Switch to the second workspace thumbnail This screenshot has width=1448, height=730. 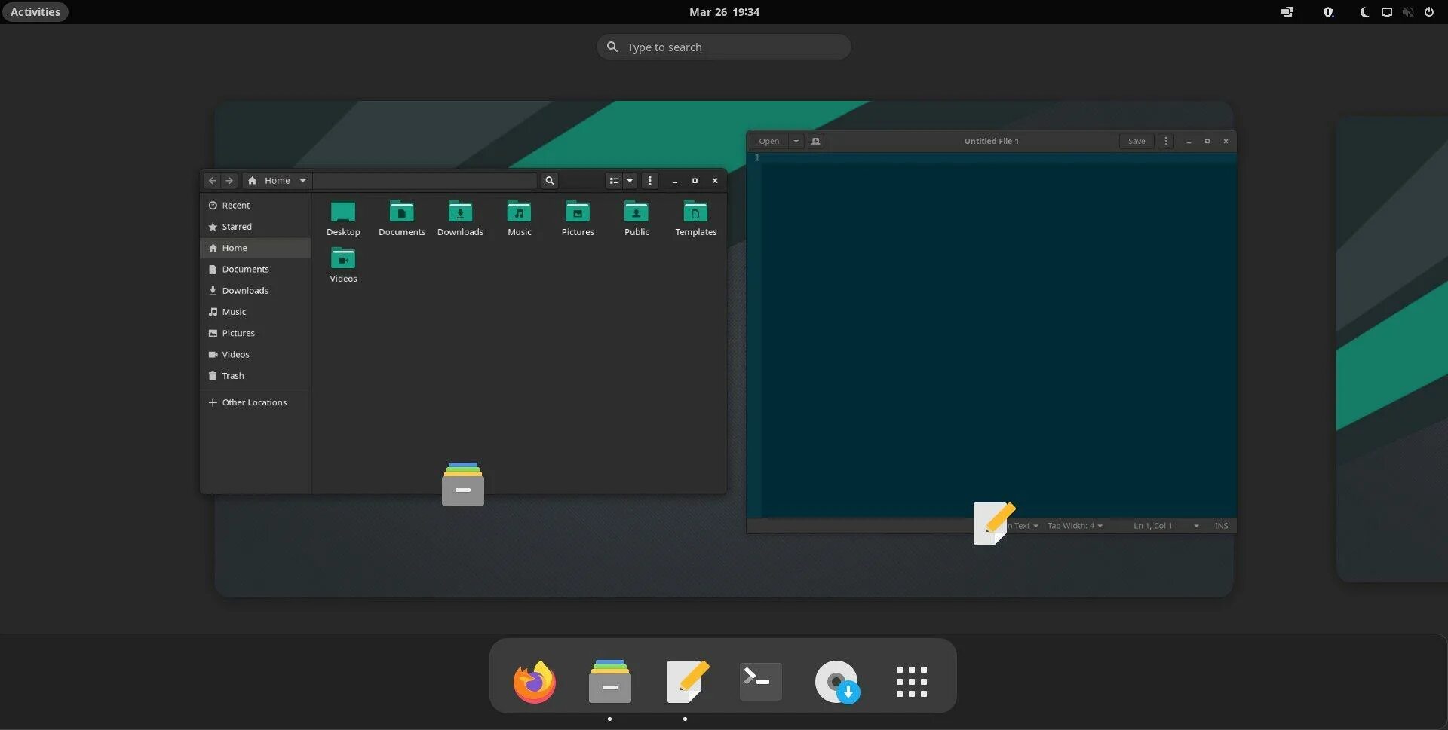(1392, 349)
